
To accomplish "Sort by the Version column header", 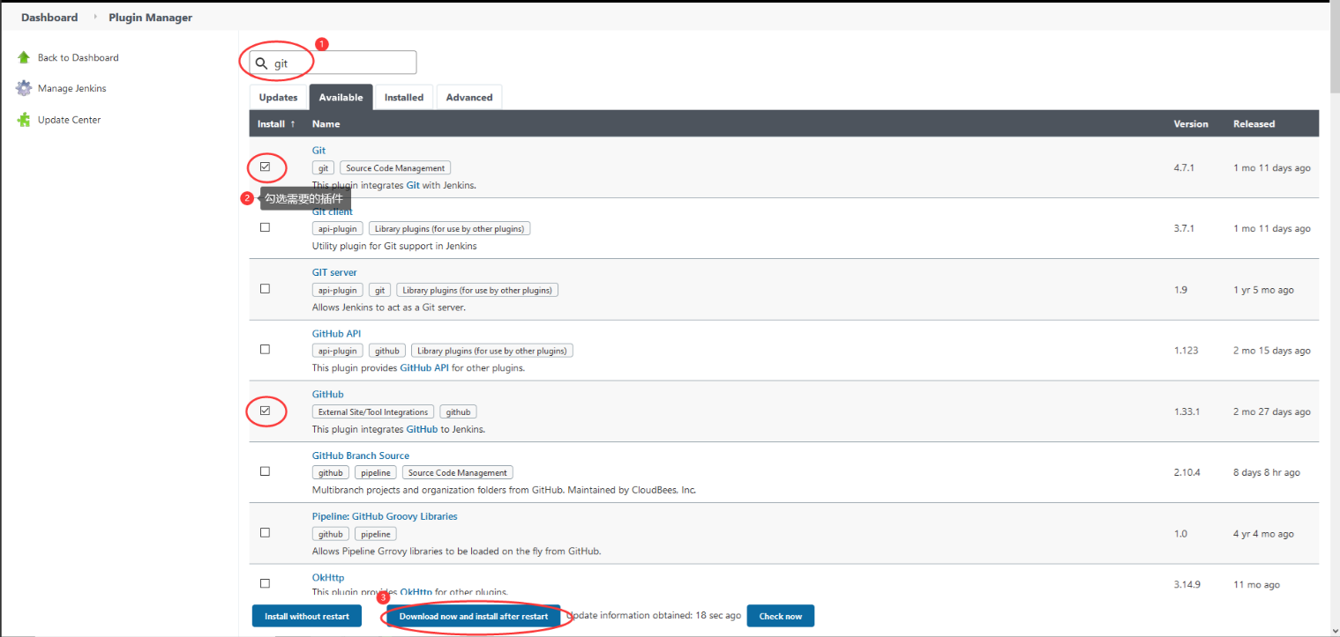I will (x=1191, y=123).
